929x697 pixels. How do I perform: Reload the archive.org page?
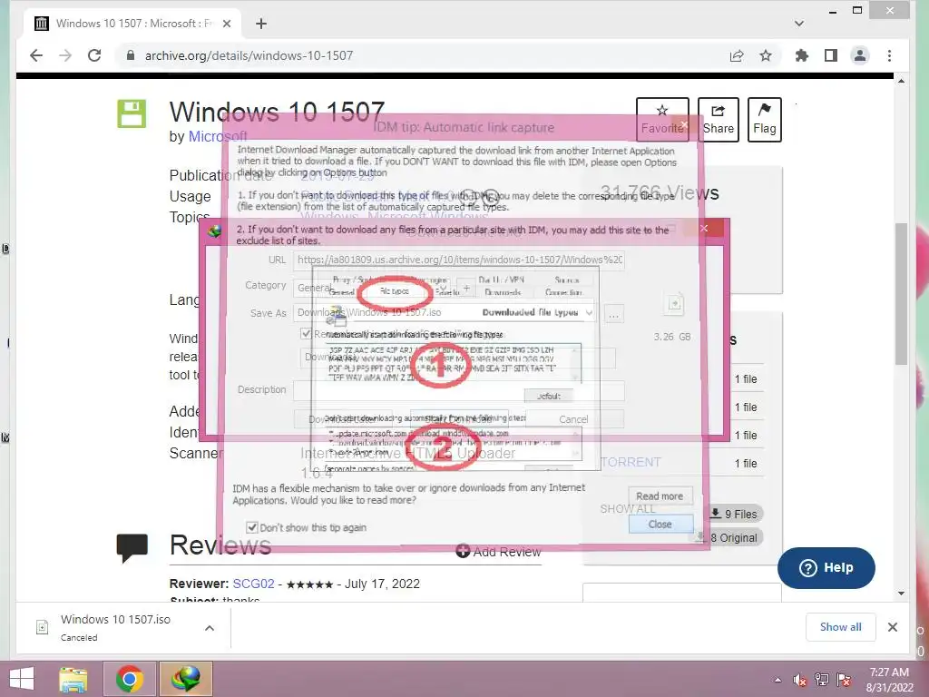click(94, 55)
